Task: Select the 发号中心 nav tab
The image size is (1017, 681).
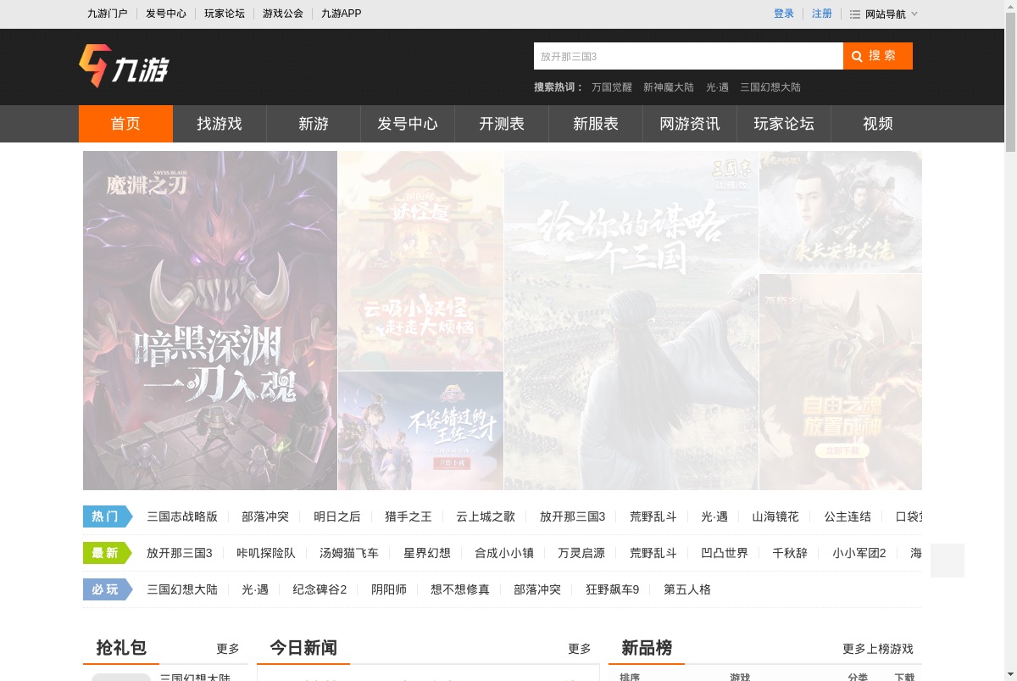Action: 408,124
